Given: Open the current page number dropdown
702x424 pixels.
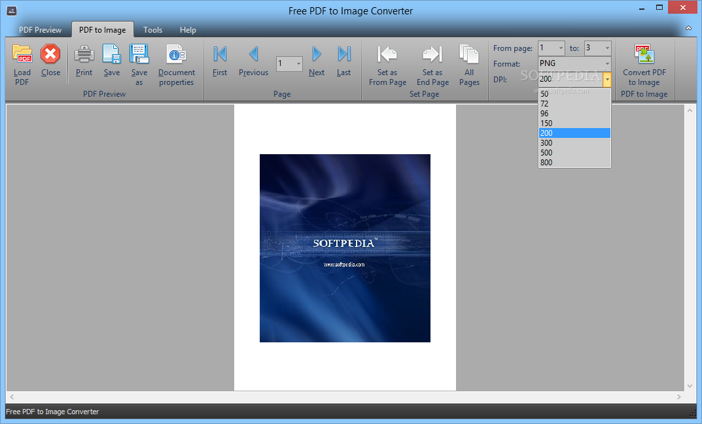Looking at the screenshot, I should (298, 63).
